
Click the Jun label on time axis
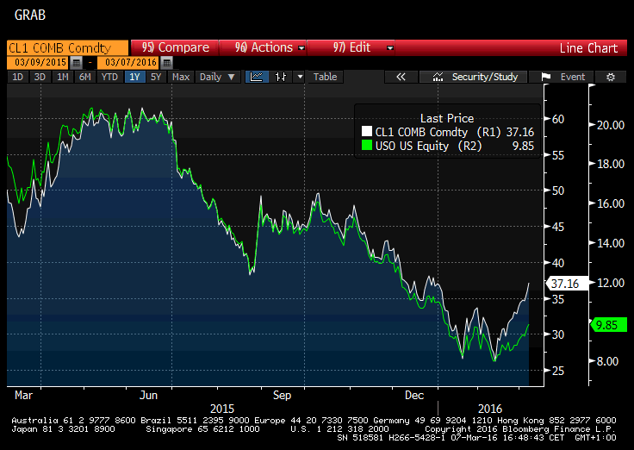tap(148, 395)
